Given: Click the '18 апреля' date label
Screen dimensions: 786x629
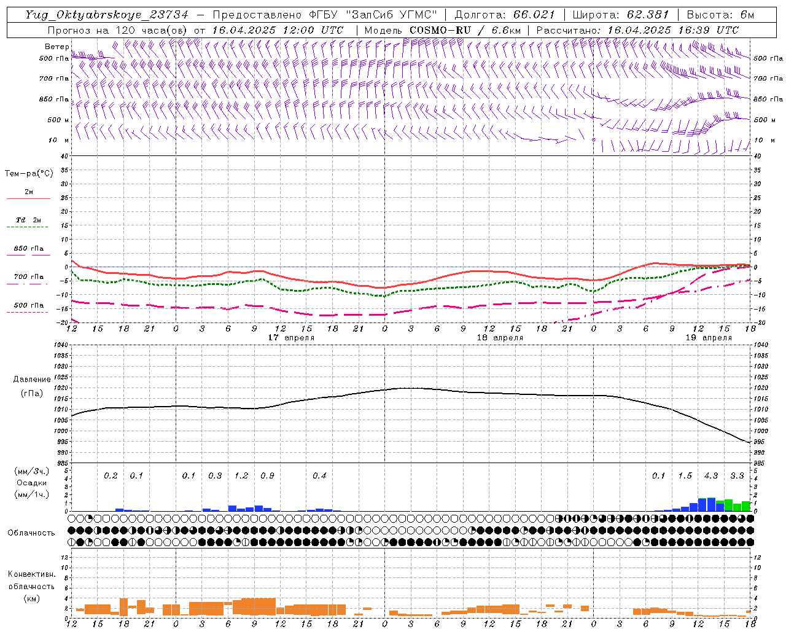Looking at the screenshot, I should point(500,338).
